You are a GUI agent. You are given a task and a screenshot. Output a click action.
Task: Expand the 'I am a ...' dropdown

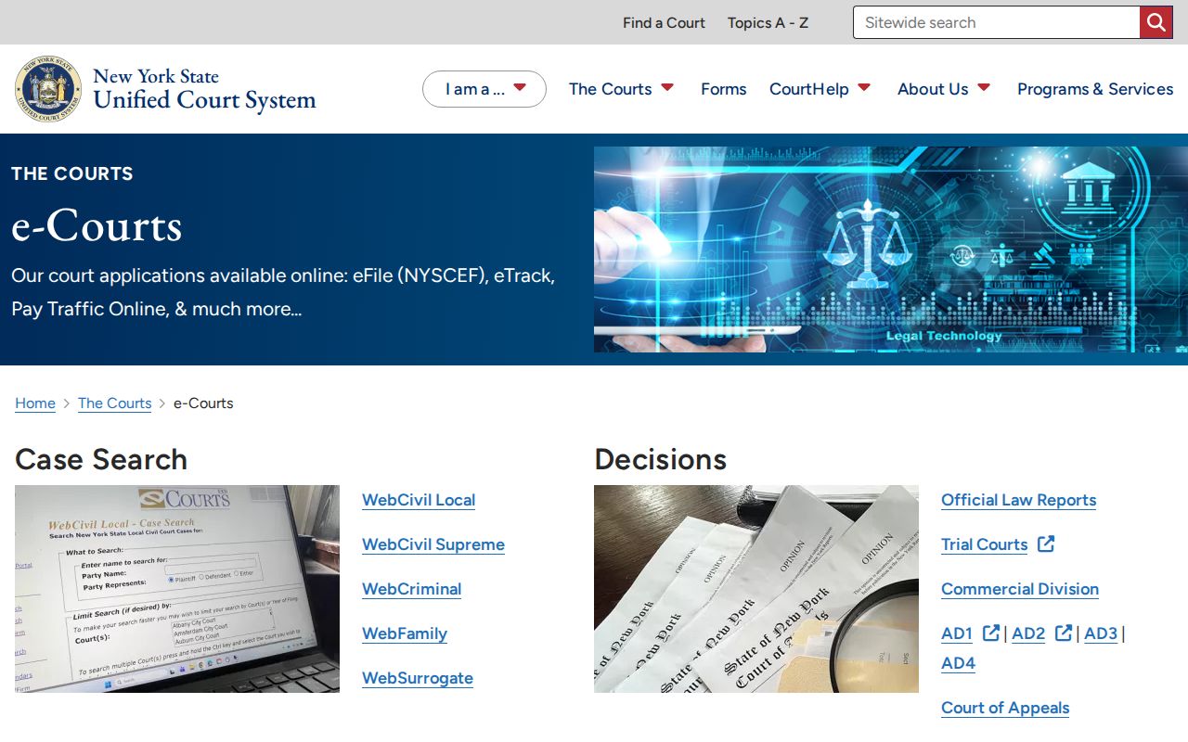point(484,89)
